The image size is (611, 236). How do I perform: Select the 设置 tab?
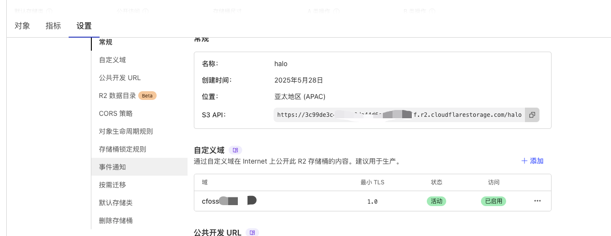tap(84, 26)
